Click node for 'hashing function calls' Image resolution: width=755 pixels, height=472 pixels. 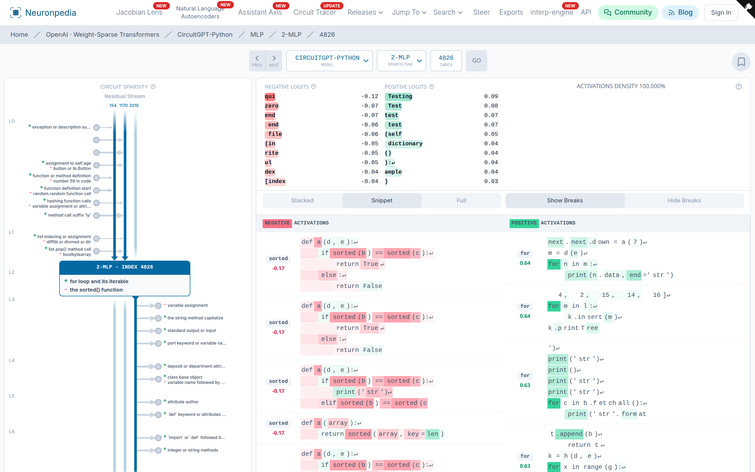97,203
